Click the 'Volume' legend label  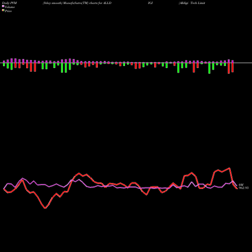tap(10, 7)
